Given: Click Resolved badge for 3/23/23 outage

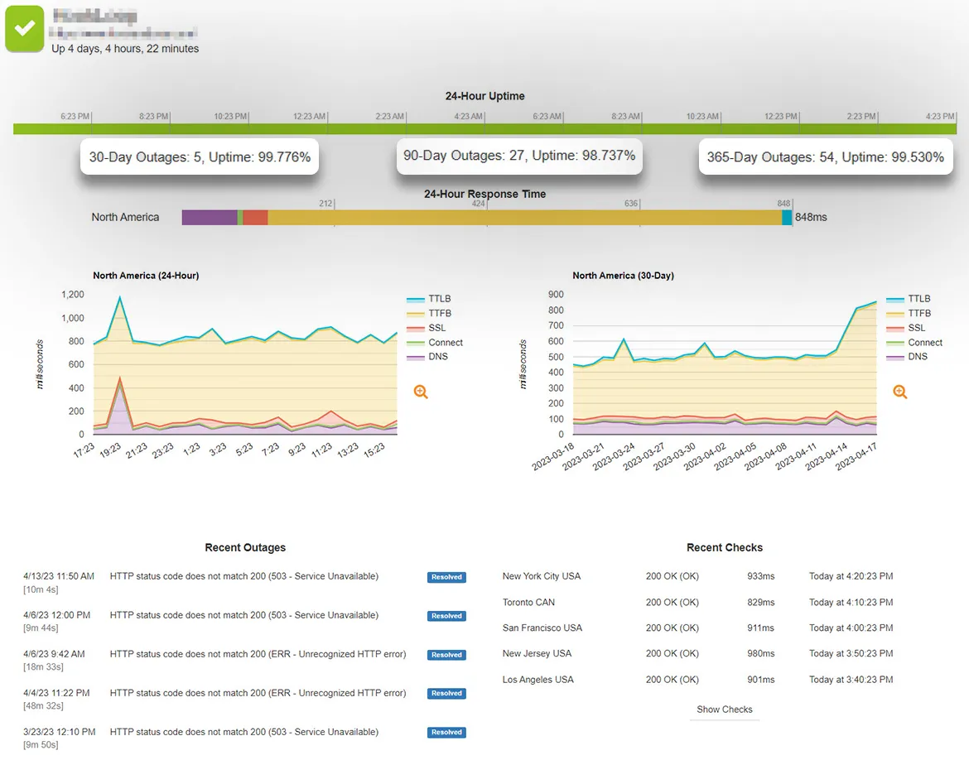Looking at the screenshot, I should pos(446,732).
